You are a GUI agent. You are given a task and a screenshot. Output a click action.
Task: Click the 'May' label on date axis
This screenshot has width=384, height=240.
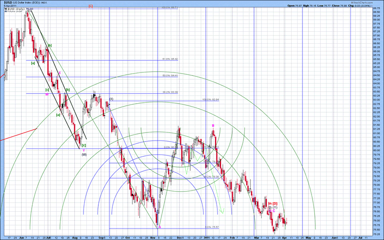(x=308, y=237)
